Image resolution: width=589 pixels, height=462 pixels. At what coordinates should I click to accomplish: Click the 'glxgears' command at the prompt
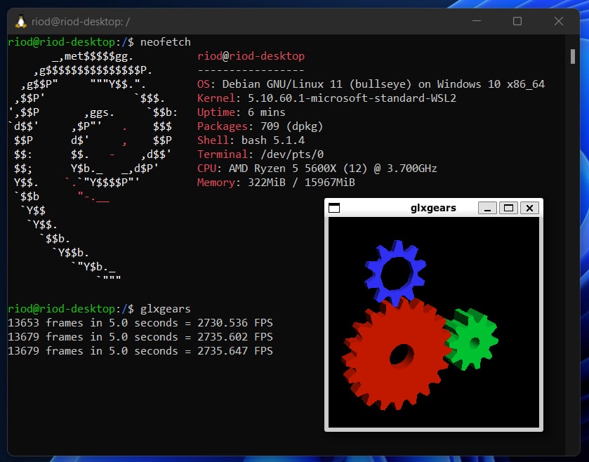click(165, 309)
